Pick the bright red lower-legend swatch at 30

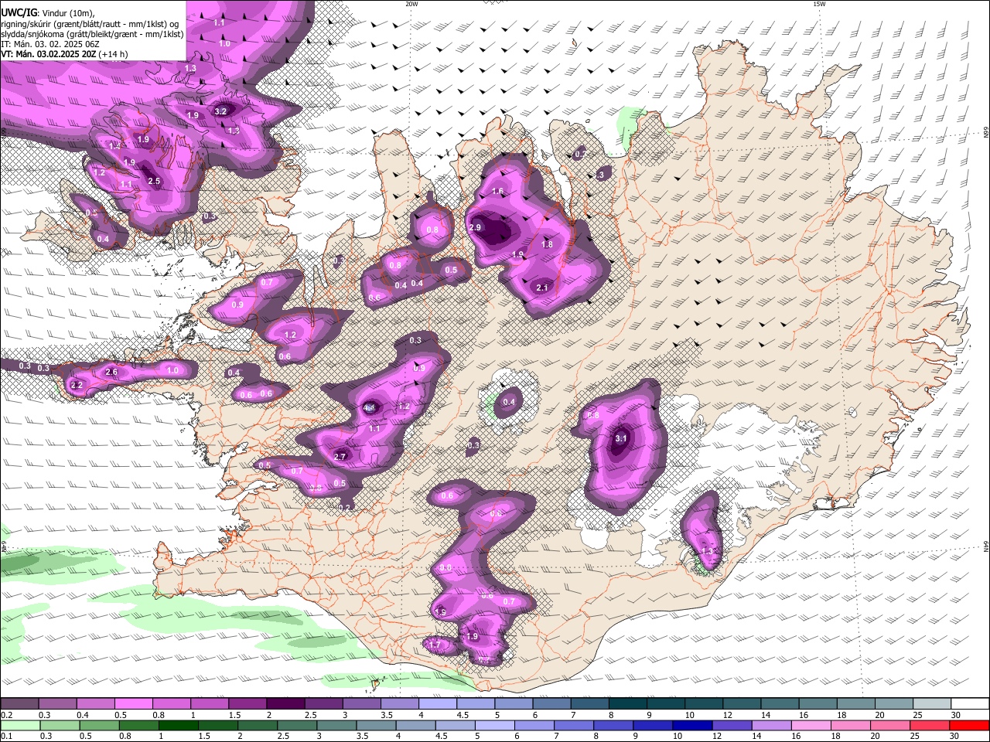[970, 725]
